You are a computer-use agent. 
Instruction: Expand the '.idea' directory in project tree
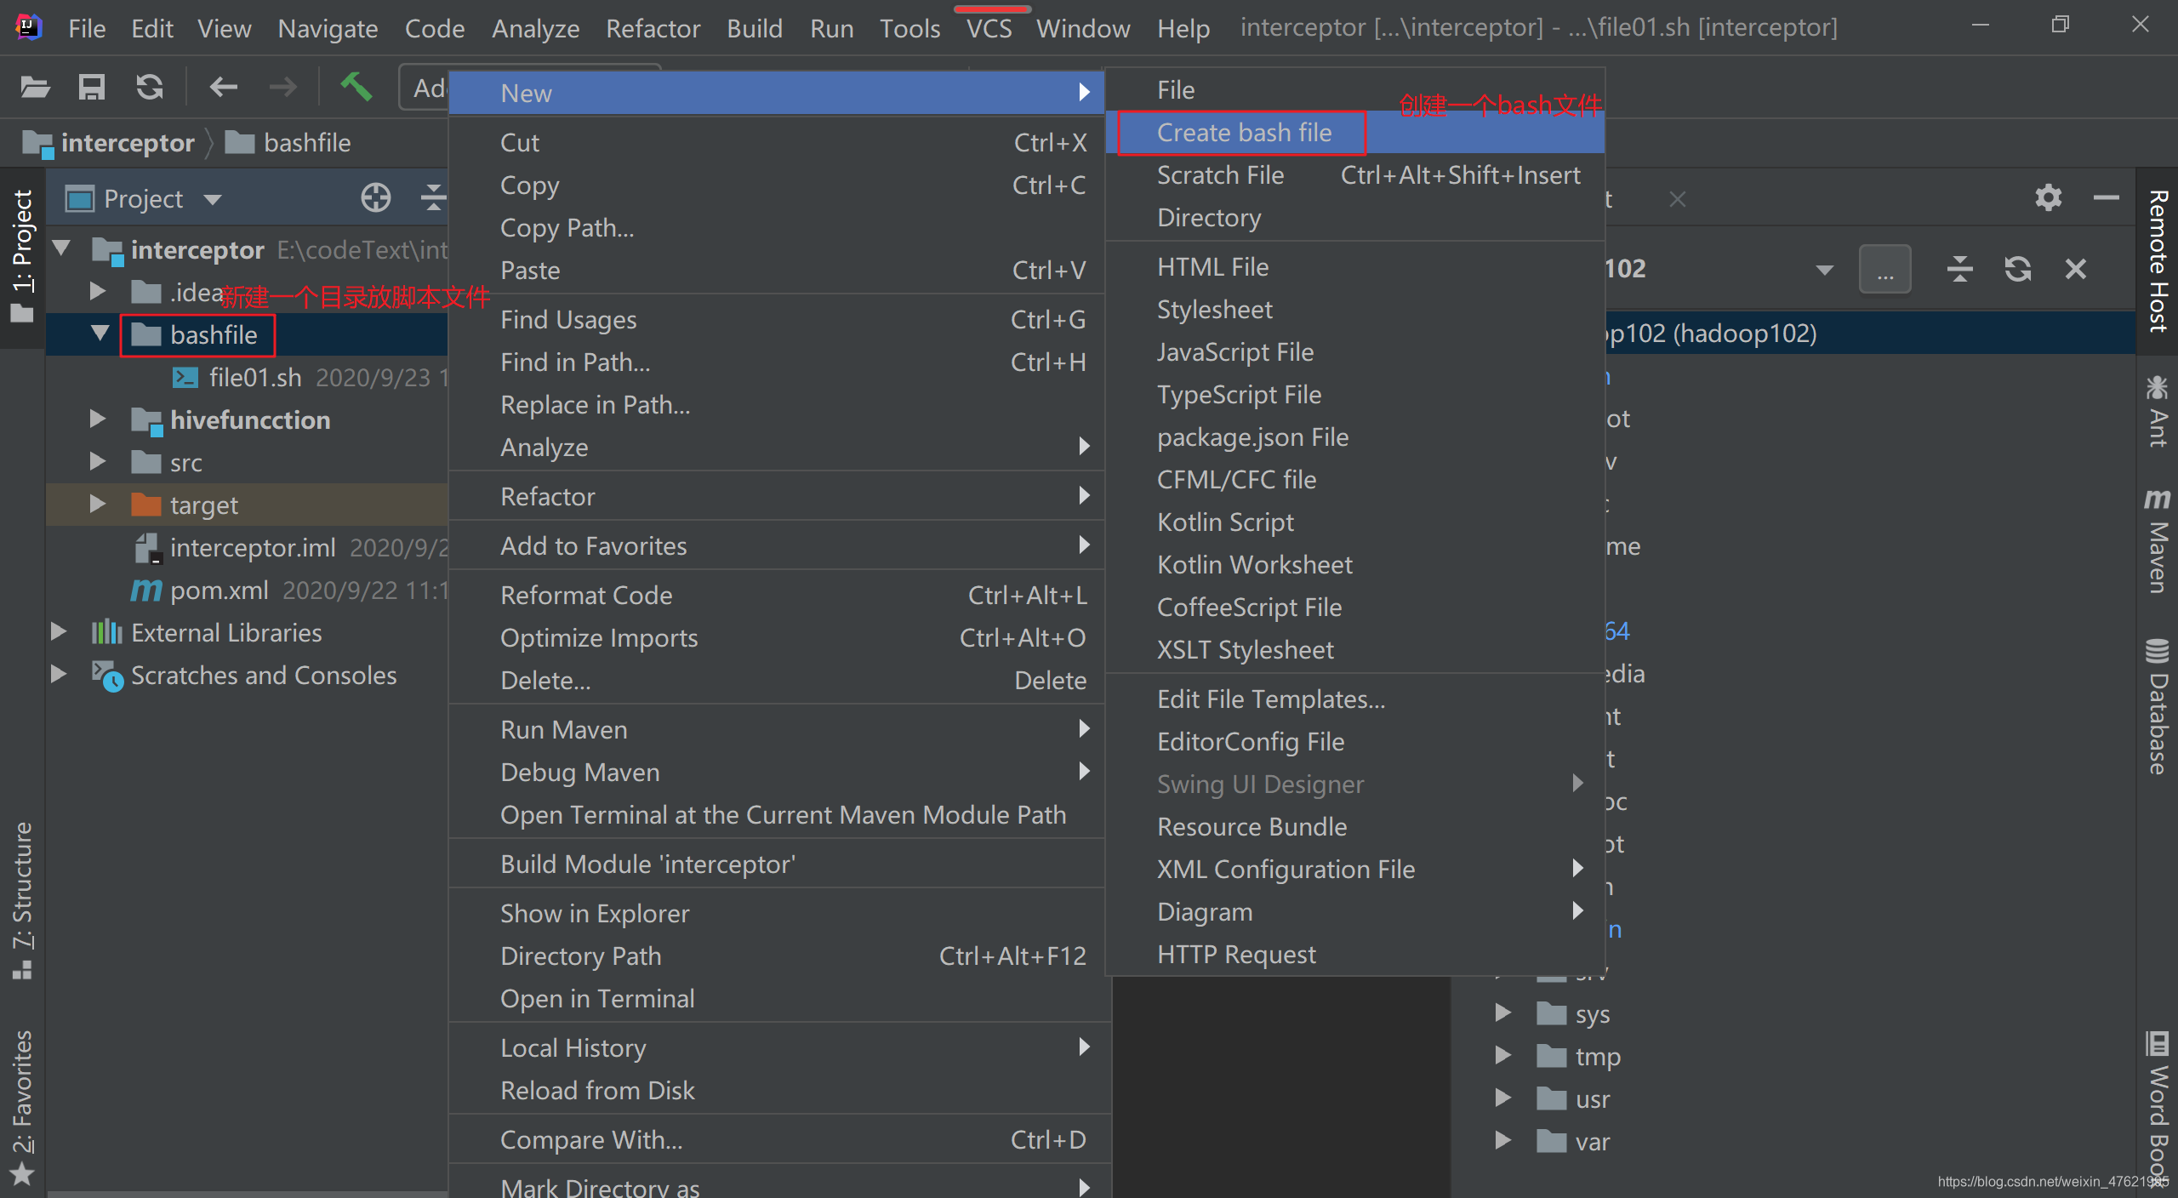pyautogui.click(x=94, y=291)
